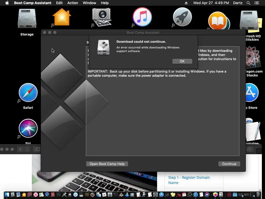Select the iTunes desktop shortcut

[142, 17]
